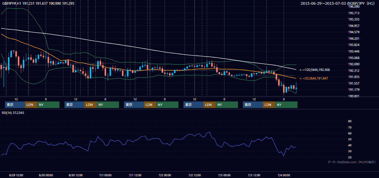This screenshot has height=178, width=379.
Task: Click price axis value 193.446
Action: point(354,51)
